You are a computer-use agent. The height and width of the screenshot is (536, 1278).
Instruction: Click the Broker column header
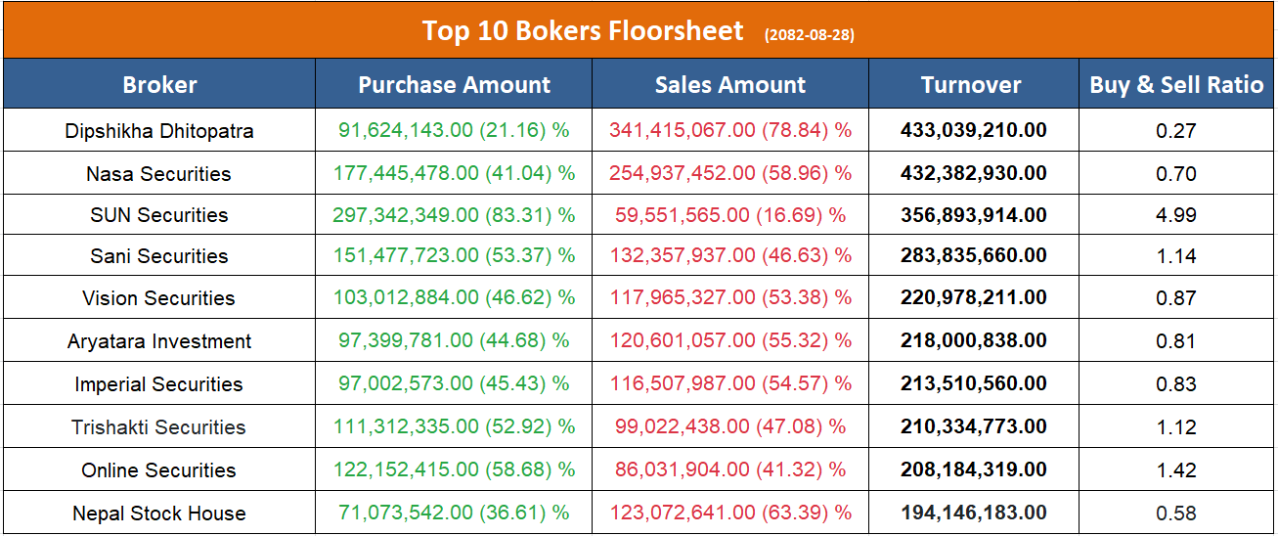159,85
